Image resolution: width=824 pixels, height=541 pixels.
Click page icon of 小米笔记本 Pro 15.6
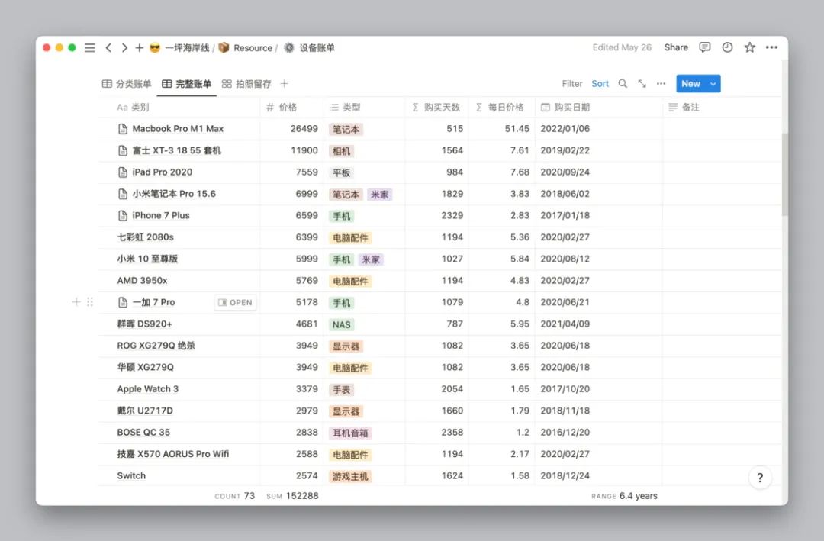click(123, 194)
